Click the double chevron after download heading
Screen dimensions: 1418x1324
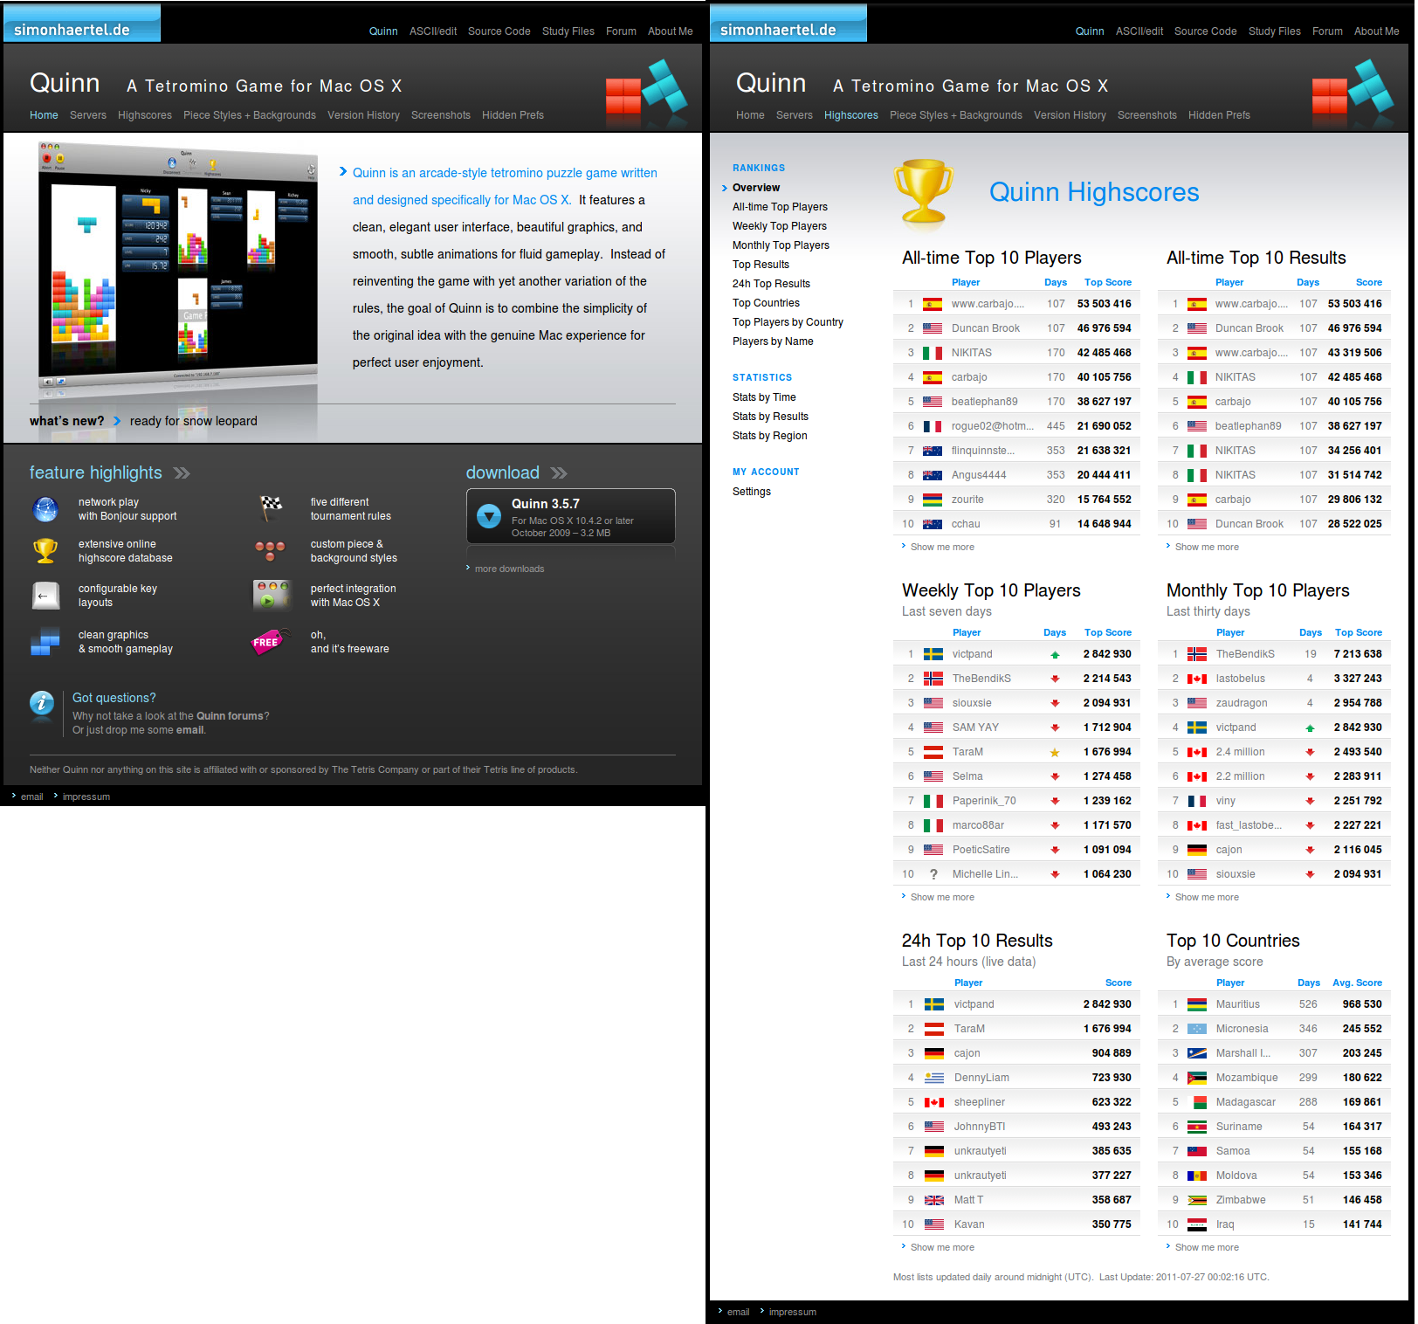[x=559, y=473]
